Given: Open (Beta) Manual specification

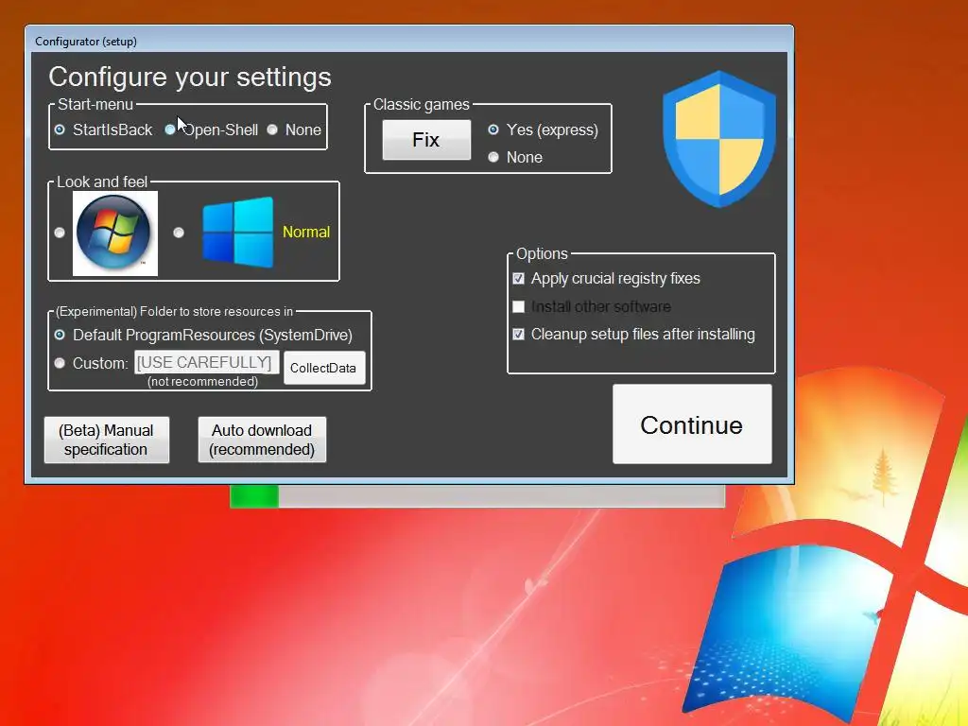Looking at the screenshot, I should 107,440.
